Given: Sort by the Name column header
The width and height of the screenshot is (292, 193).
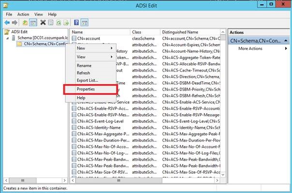Looking at the screenshot, I should click(100, 32).
